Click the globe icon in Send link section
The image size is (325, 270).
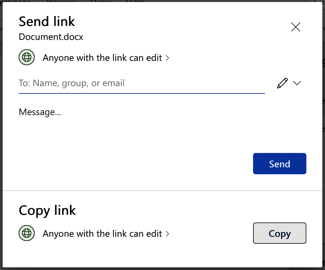[x=27, y=57]
